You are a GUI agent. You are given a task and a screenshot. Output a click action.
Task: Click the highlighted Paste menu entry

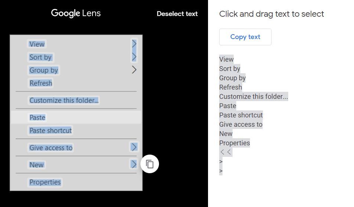[x=38, y=117]
